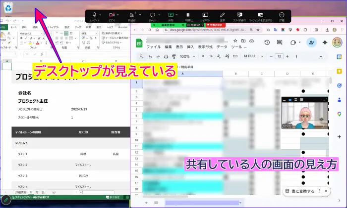Image resolution: width=347 pixels, height=208 pixels.
Task: Dismiss the convert to table prompt
Action: (326, 191)
